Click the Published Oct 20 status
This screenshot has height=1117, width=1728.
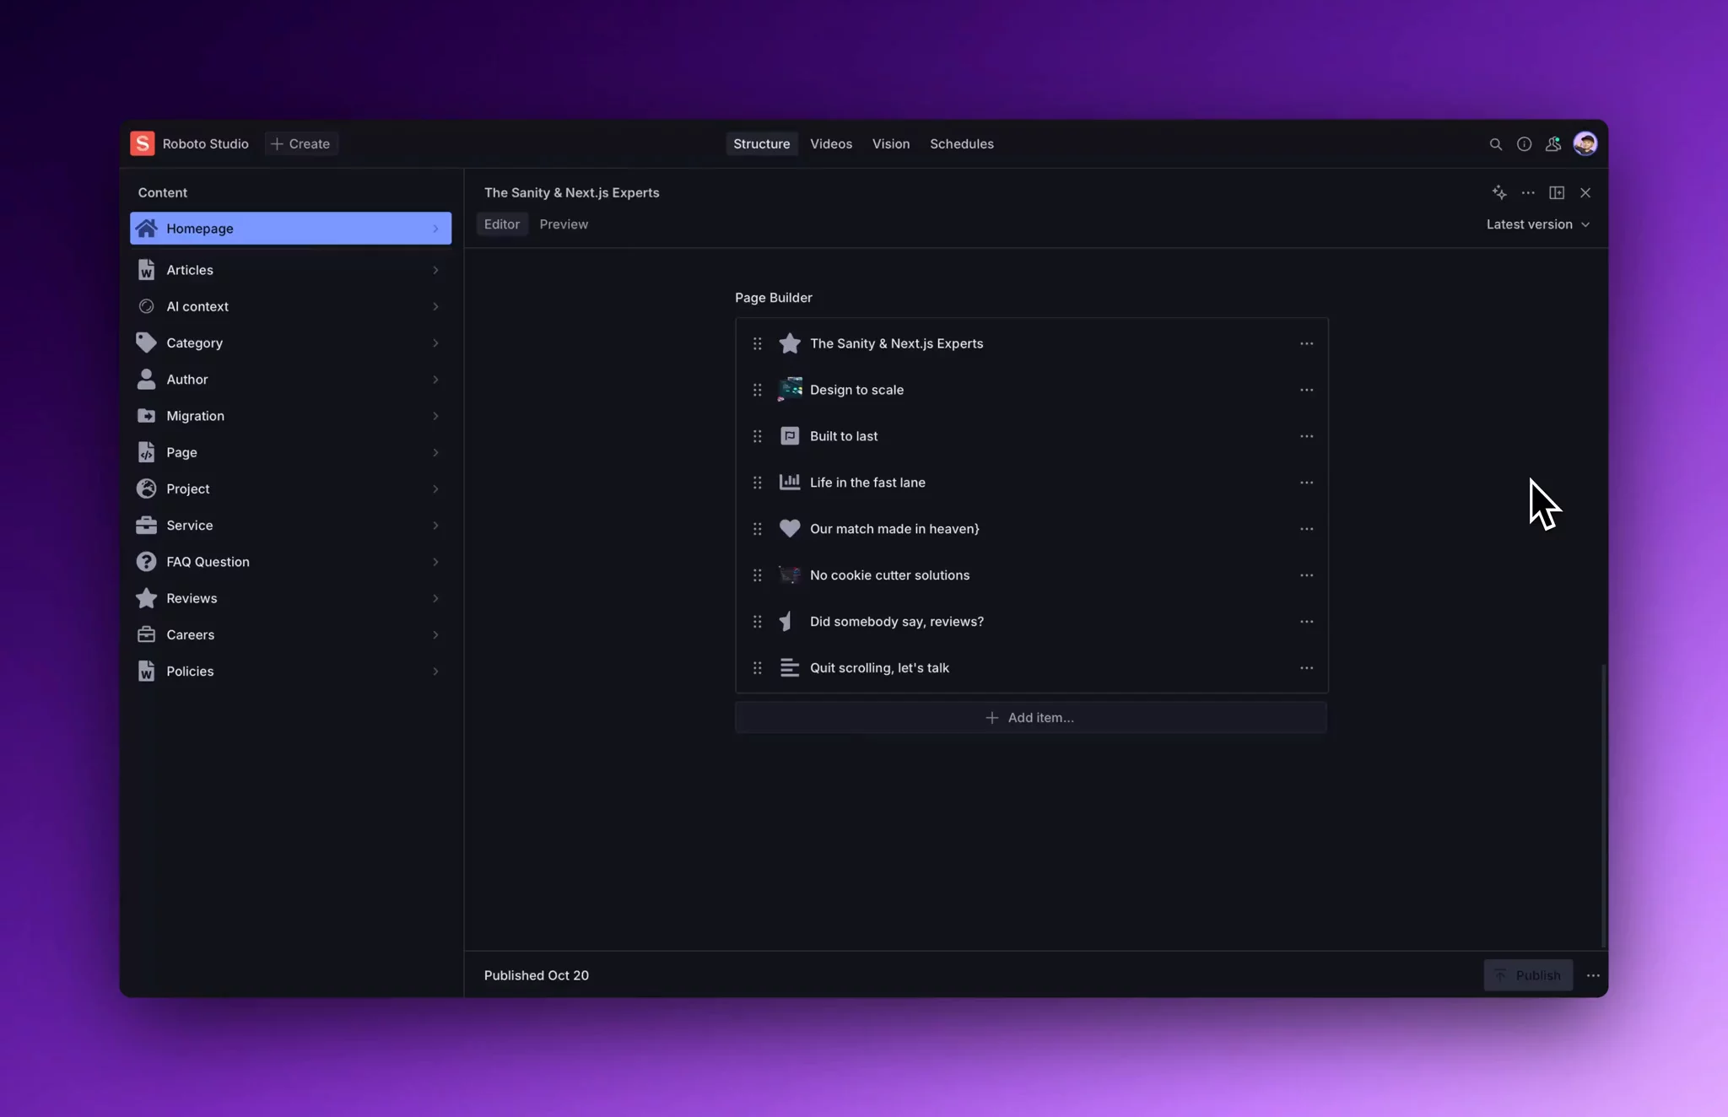coord(536,975)
